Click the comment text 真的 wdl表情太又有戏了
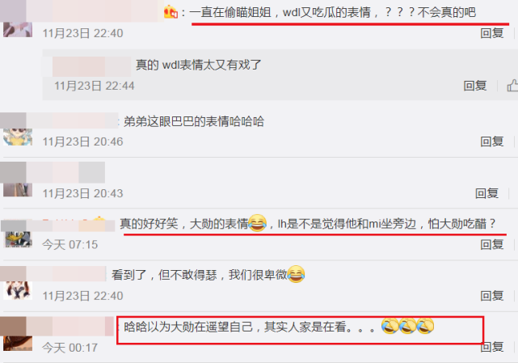 199,65
